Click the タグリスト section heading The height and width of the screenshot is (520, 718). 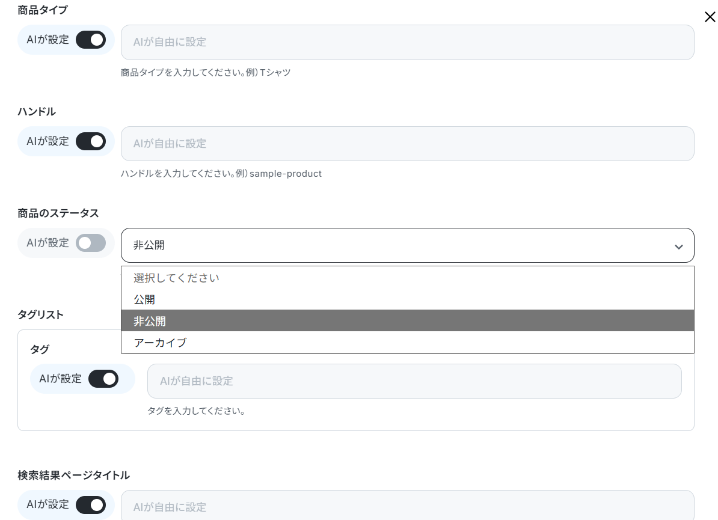41,314
